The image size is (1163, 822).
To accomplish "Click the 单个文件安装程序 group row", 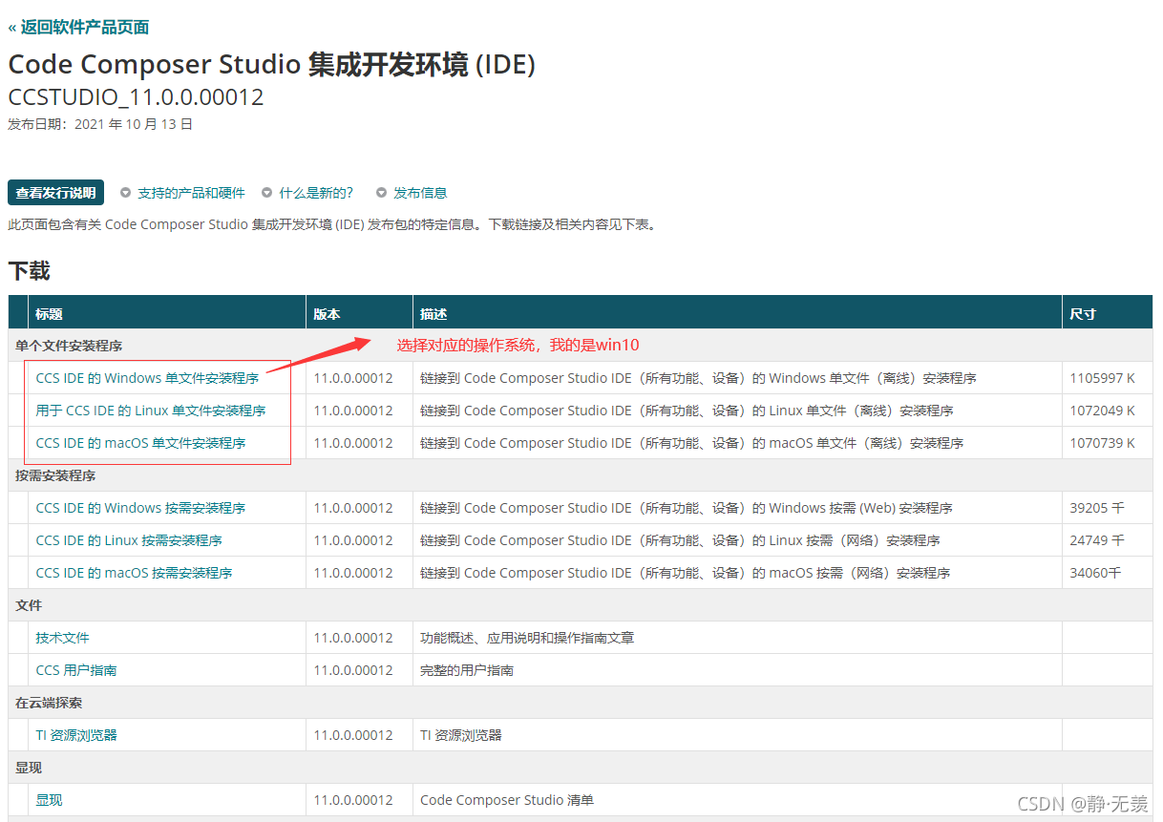I will tap(581, 346).
